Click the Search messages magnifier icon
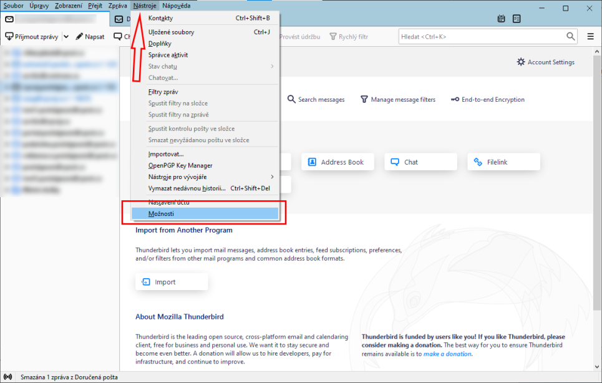The height and width of the screenshot is (383, 602). pyautogui.click(x=291, y=99)
